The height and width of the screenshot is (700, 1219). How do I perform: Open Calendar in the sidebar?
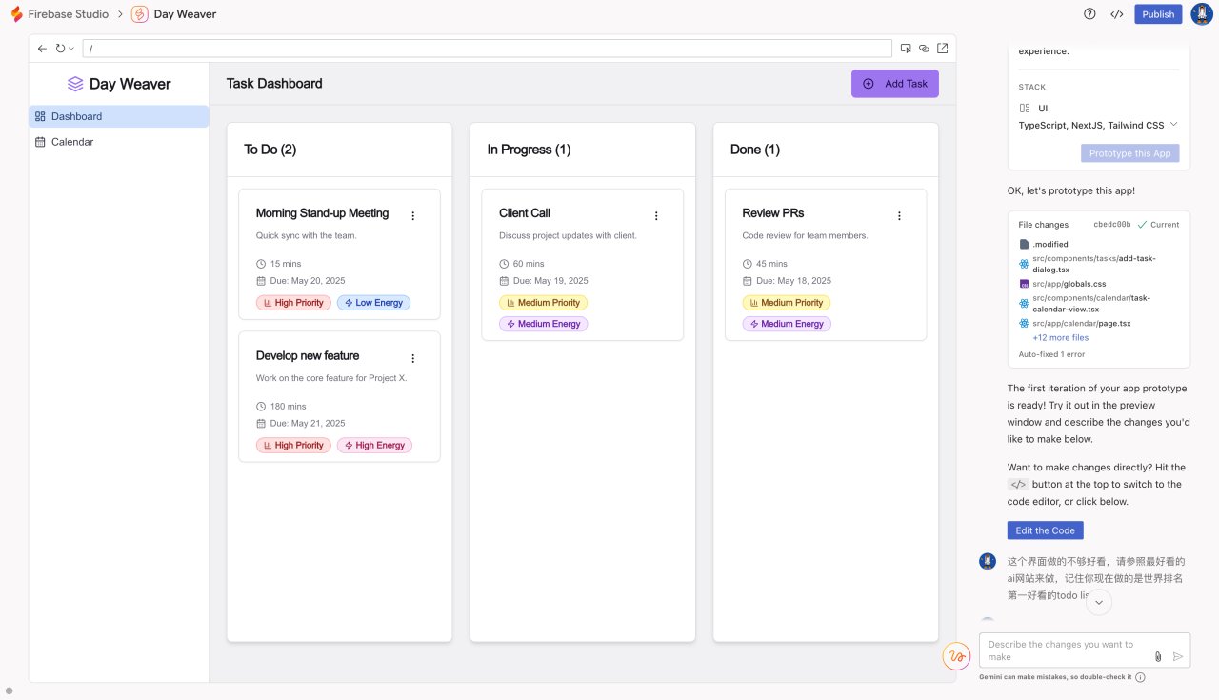(72, 142)
